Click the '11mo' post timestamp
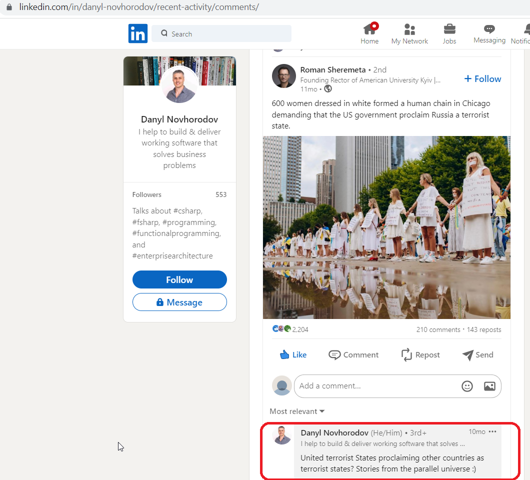The height and width of the screenshot is (480, 530). 309,89
